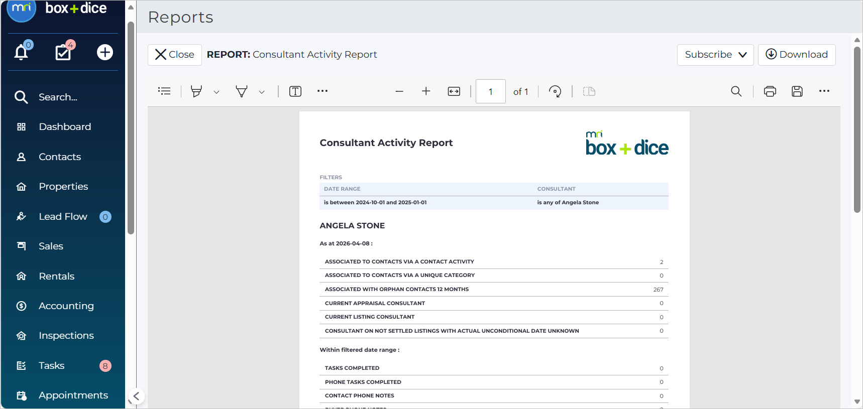Click the 'CURRENT APPRAISAL CONSULTANT' row text
The width and height of the screenshot is (863, 409).
tap(375, 304)
